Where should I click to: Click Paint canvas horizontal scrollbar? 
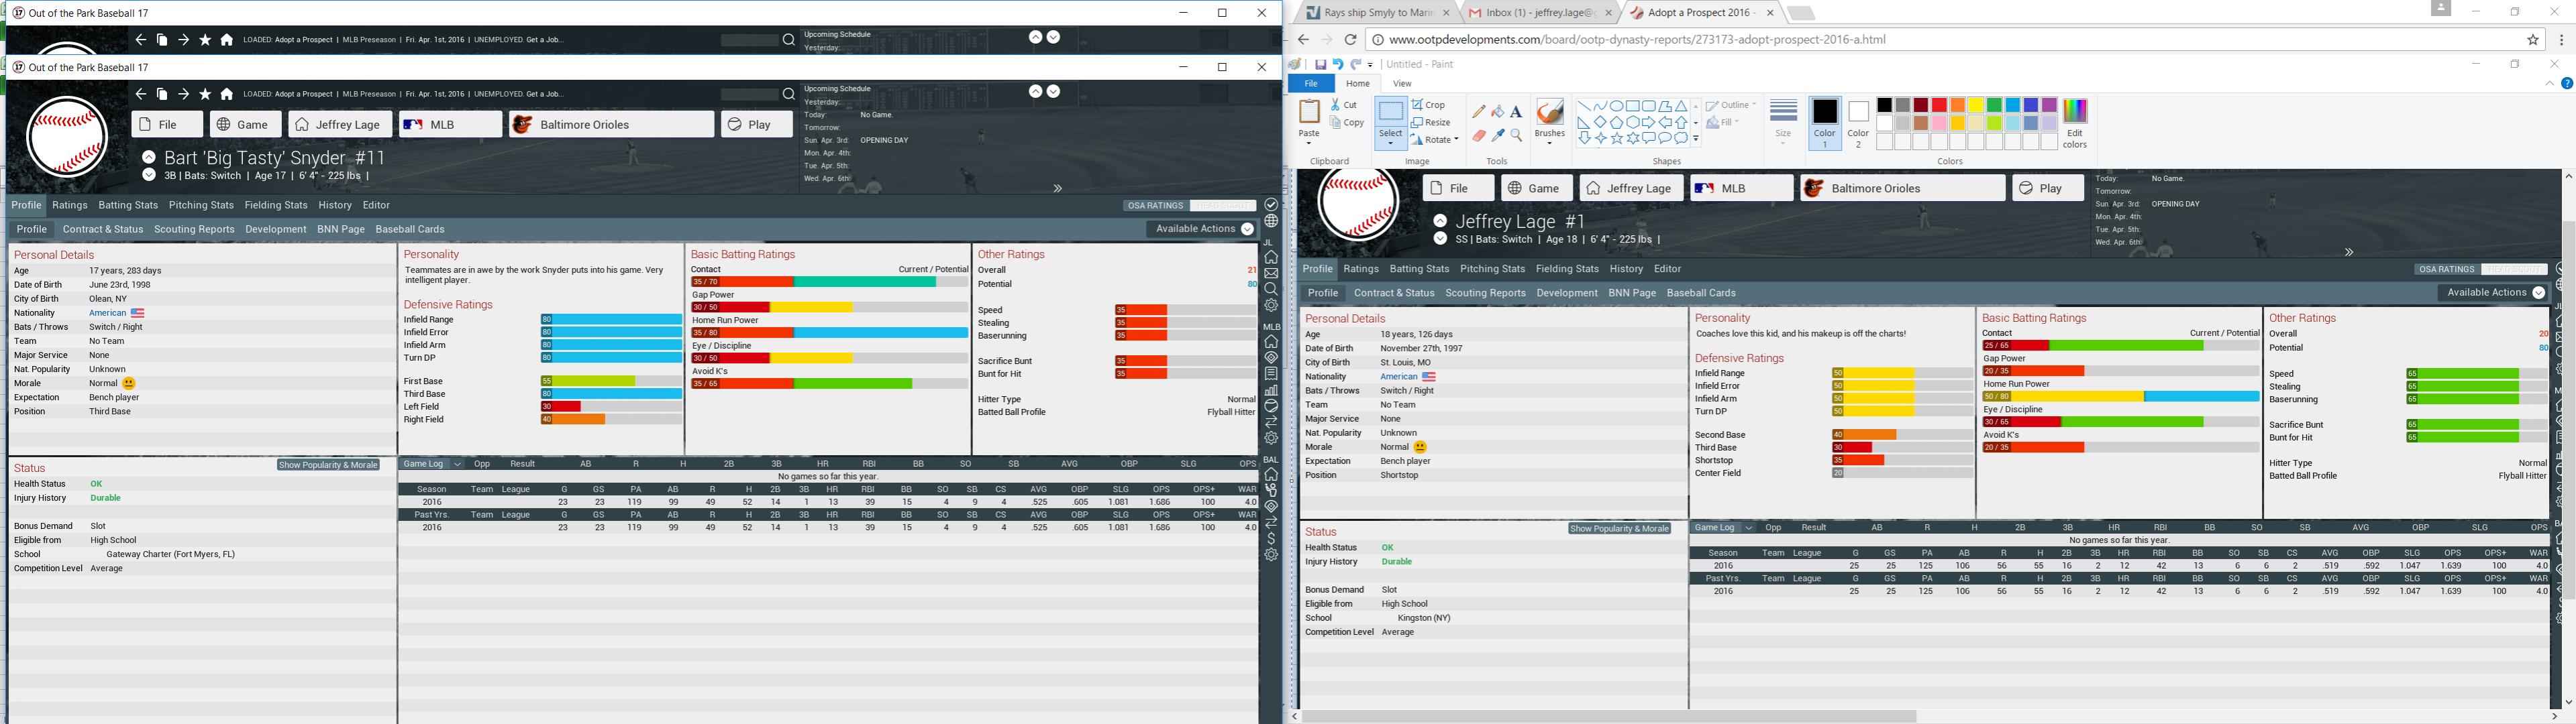1608,716
